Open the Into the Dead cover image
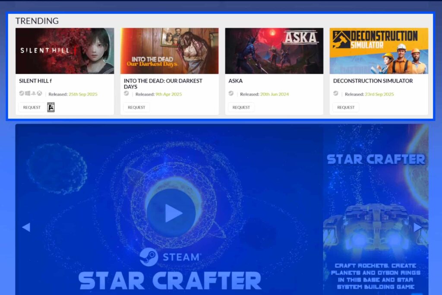Image resolution: width=442 pixels, height=295 pixels. click(x=169, y=51)
